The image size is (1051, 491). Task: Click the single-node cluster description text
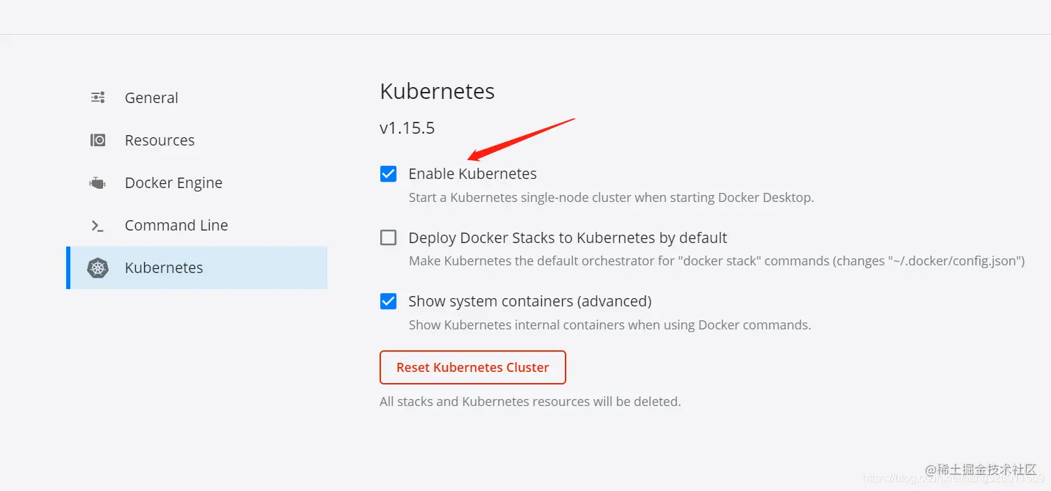611,198
